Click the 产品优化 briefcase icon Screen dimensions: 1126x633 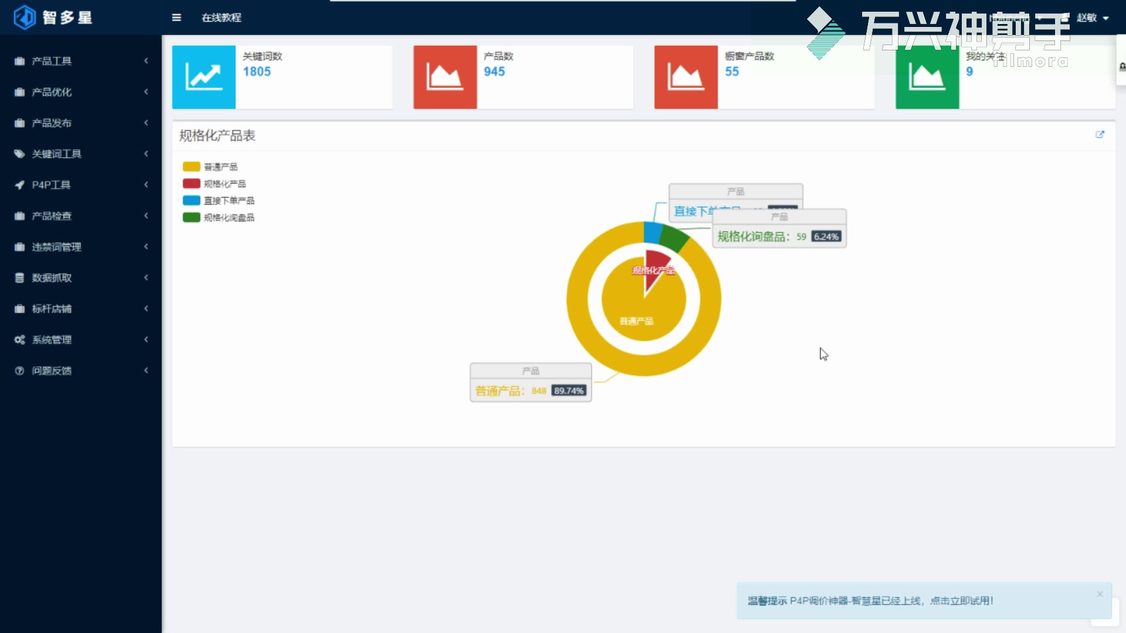[20, 92]
